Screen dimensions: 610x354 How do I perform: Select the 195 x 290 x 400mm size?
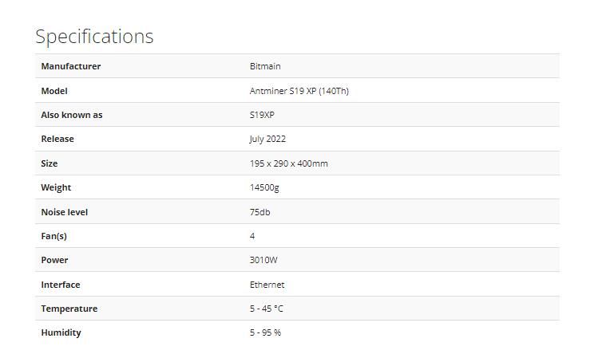click(x=289, y=163)
